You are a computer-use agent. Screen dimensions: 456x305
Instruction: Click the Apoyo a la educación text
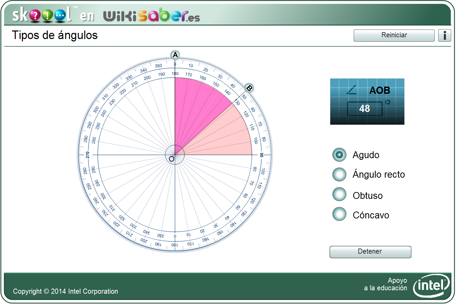click(385, 284)
